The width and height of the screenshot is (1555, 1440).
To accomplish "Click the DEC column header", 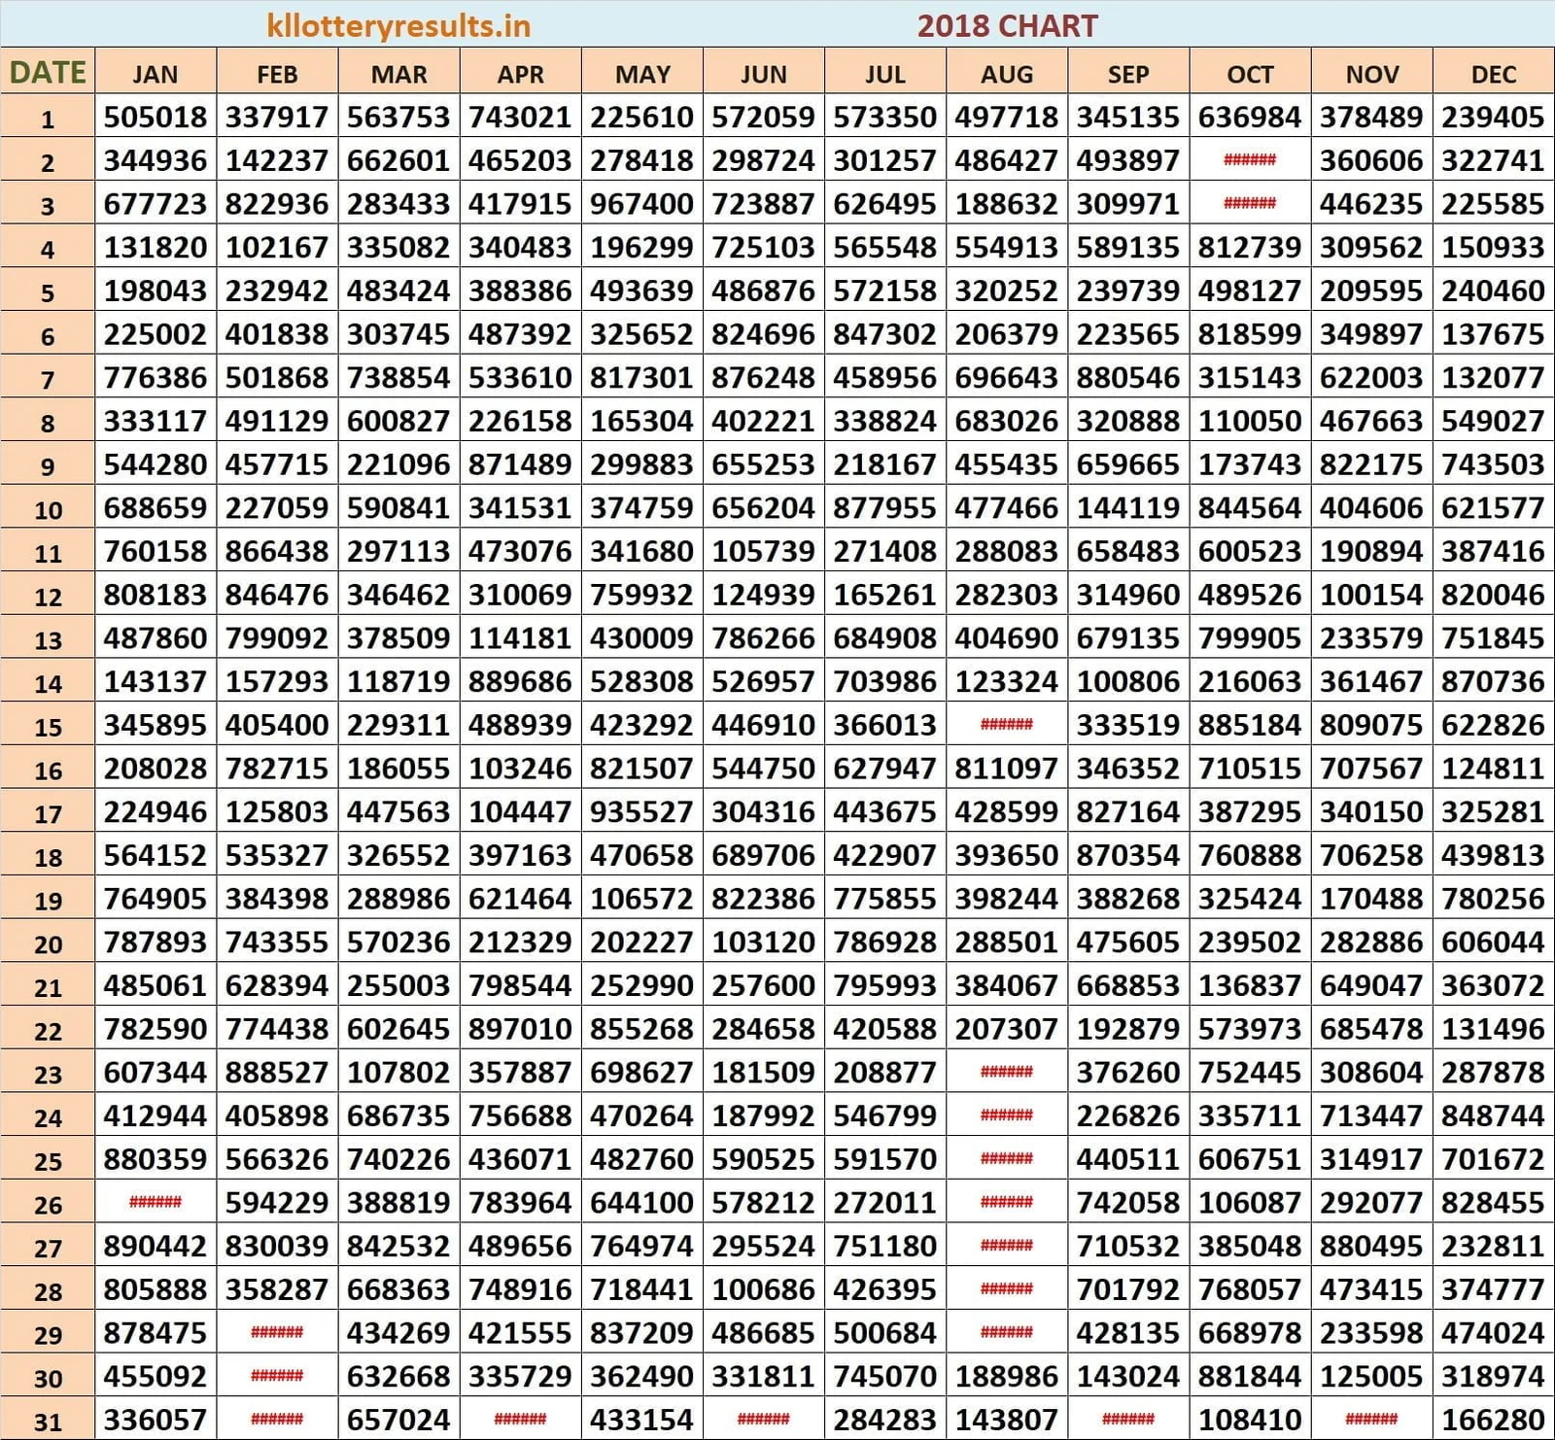I will point(1493,74).
